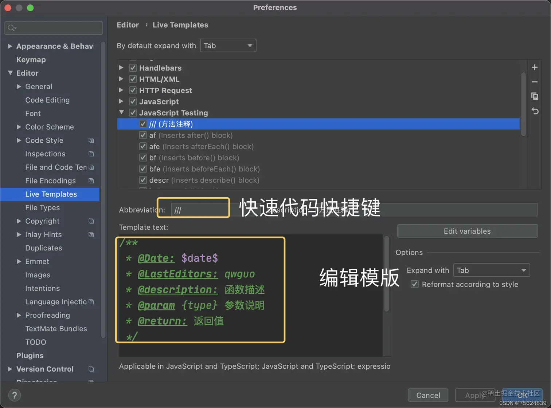The width and height of the screenshot is (551, 408).
Task: Collapse the JavaScript Testing template group
Action: click(121, 112)
